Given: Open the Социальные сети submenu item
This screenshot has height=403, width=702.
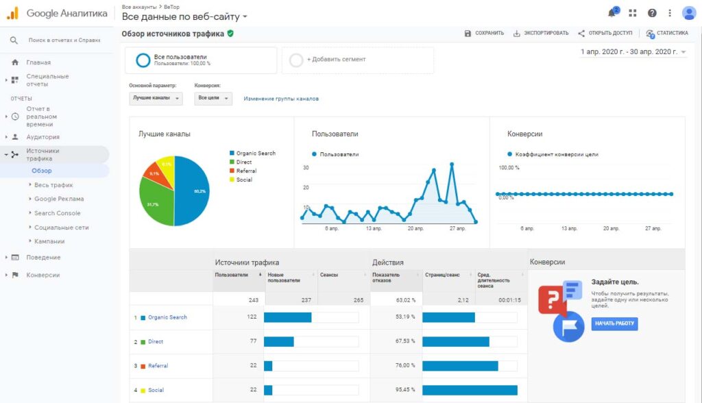Looking at the screenshot, I should pyautogui.click(x=61, y=228).
